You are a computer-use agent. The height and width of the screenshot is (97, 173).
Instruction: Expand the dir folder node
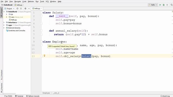(6, 14)
